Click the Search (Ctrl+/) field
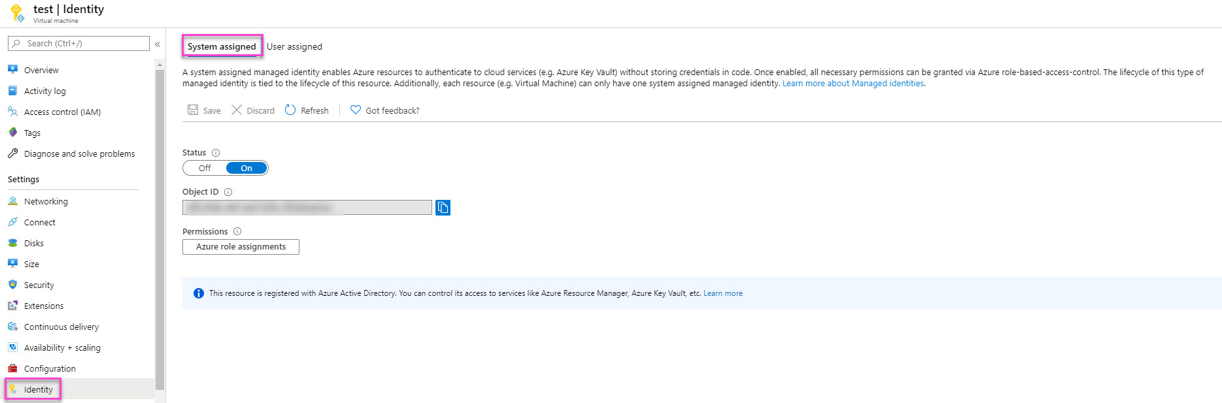This screenshot has height=403, width=1222. click(x=78, y=44)
